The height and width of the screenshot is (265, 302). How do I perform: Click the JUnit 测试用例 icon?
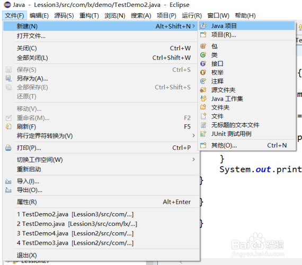[x=203, y=134]
